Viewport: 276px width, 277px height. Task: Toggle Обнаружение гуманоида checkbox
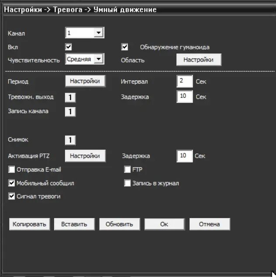124,47
